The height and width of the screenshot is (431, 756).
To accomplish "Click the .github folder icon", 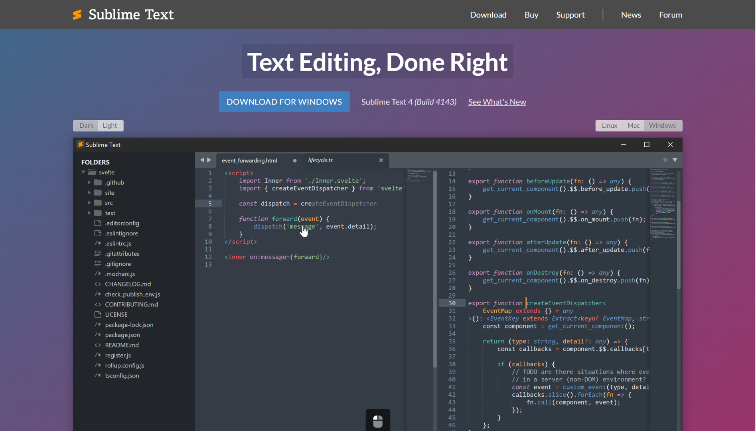I will click(98, 182).
